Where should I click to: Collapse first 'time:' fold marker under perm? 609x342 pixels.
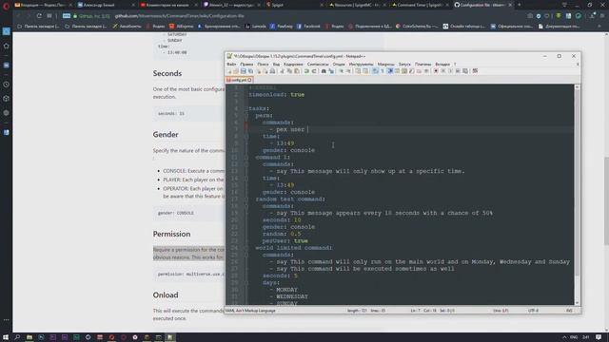pos(246,137)
